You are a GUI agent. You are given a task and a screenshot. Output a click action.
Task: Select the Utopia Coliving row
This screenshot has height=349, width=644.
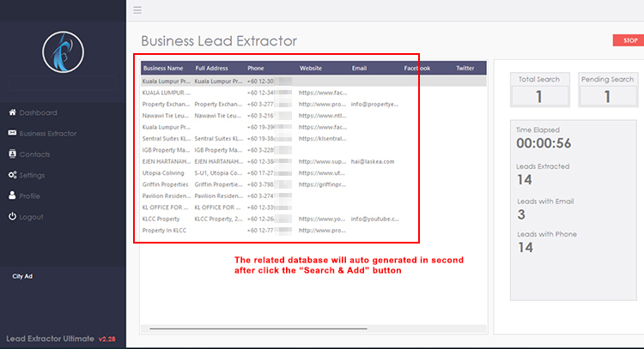163,172
